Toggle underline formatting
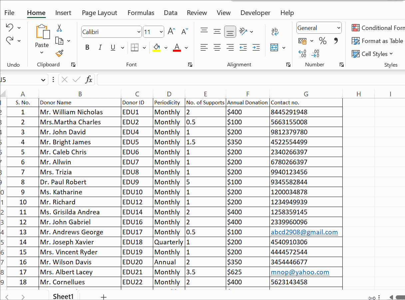Screen dimensions: 405x300 (x=113, y=47)
